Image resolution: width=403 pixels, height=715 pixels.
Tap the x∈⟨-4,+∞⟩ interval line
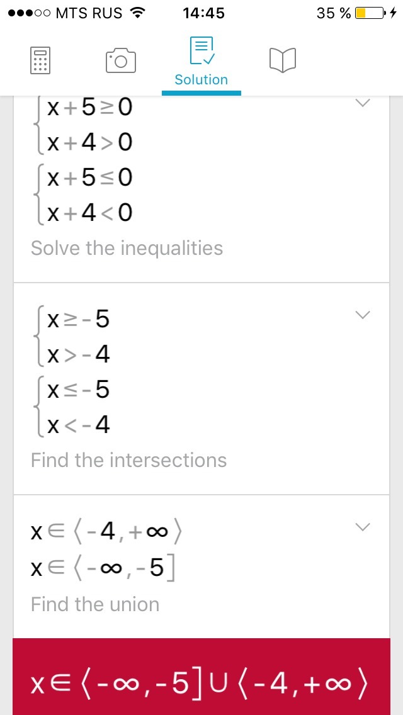(107, 532)
